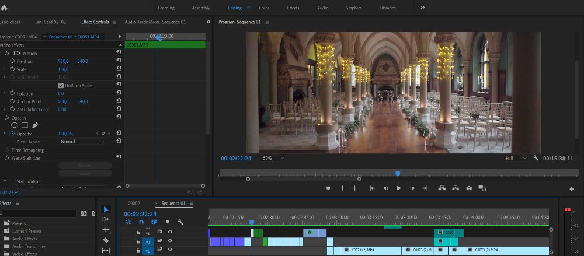
Task: Step back one frame
Action: [x=385, y=188]
